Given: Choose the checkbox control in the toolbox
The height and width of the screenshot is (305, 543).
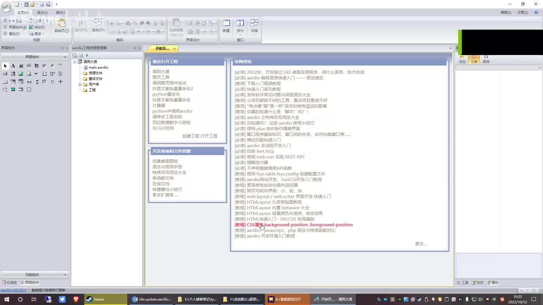Looking at the screenshot, I should click(44, 66).
